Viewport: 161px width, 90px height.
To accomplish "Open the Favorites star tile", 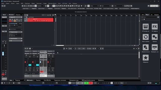I will [146, 57].
